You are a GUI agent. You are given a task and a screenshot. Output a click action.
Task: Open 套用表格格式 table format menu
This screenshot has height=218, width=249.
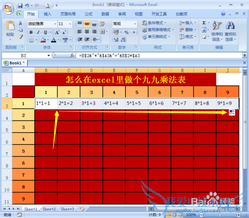(158, 30)
